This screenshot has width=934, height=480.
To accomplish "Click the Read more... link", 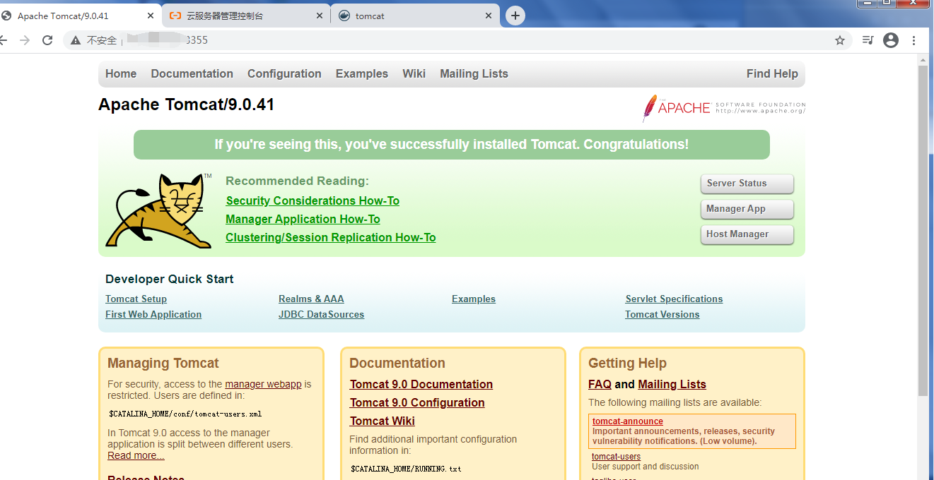I will pyautogui.click(x=136, y=455).
